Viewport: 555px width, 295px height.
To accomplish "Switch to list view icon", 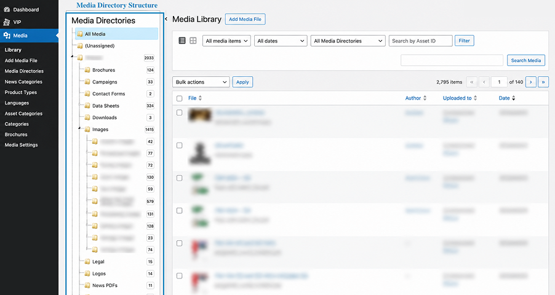I will 182,41.
